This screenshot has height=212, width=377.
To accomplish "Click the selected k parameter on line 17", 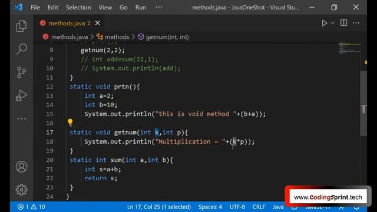I will click(x=157, y=132).
